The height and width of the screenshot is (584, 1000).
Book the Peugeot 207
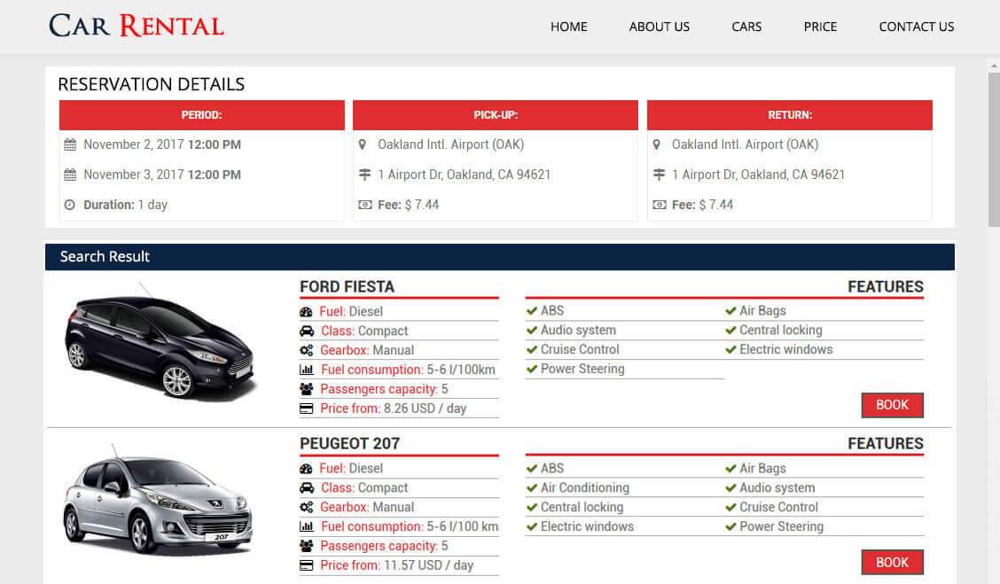[892, 563]
